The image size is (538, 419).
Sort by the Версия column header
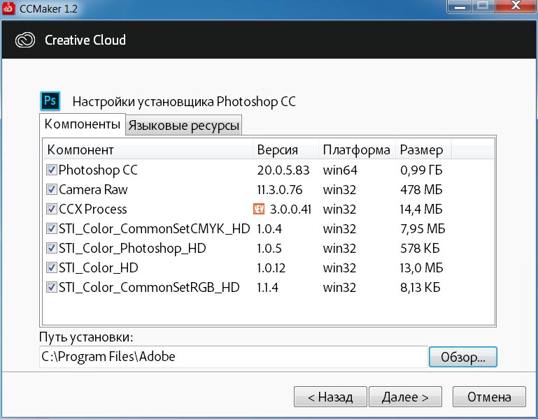point(286,149)
